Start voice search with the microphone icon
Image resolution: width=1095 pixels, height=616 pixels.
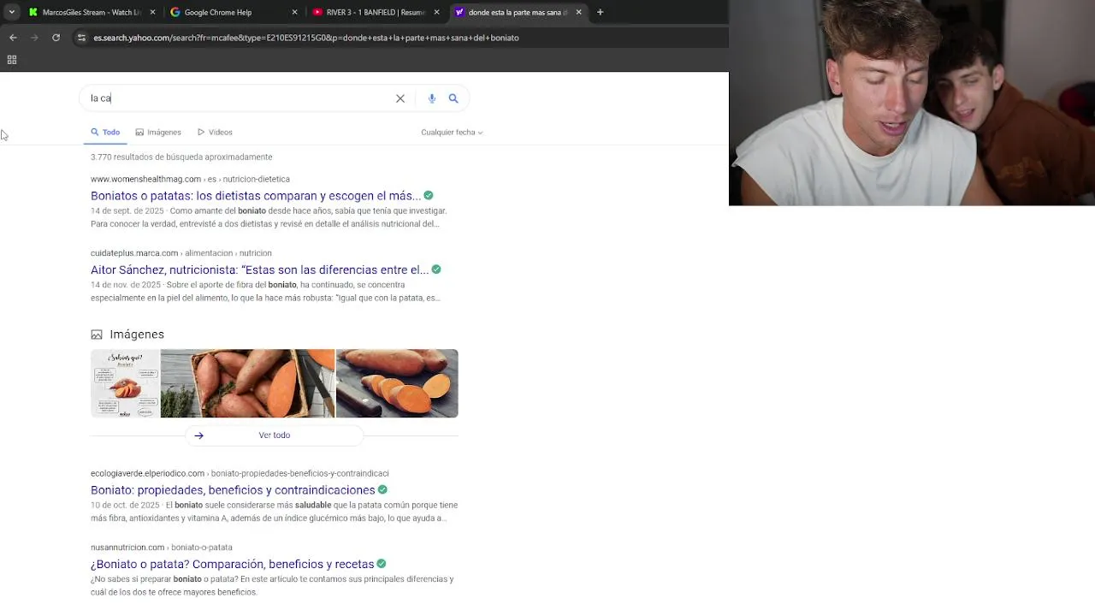[432, 98]
